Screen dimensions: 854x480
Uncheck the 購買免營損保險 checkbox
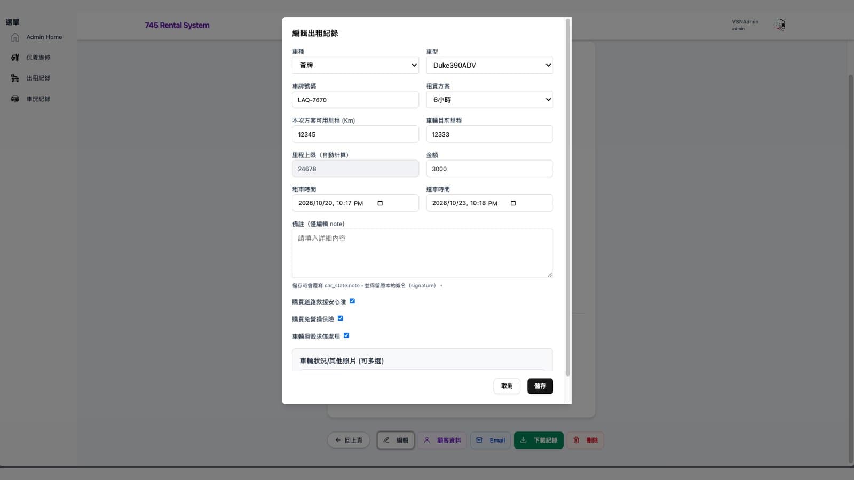pos(341,318)
